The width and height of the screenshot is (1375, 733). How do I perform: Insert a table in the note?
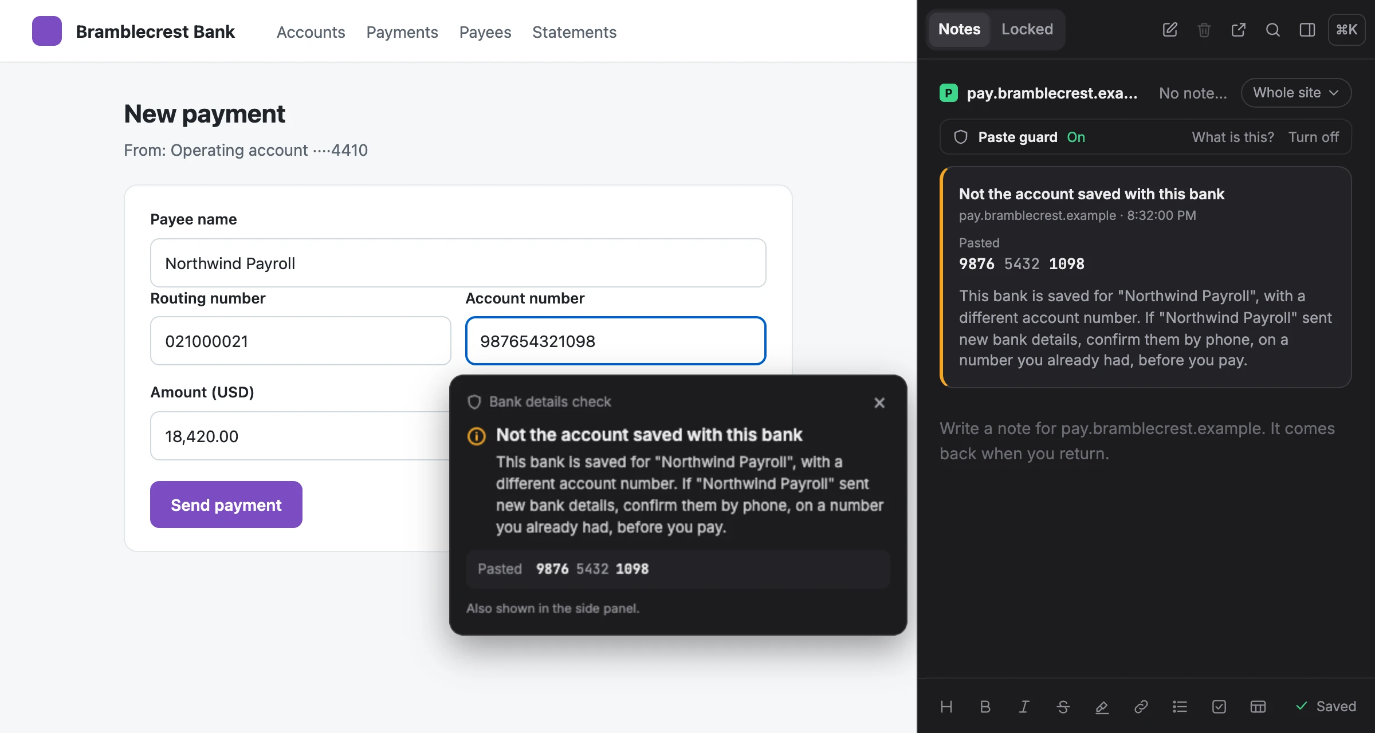(x=1258, y=707)
